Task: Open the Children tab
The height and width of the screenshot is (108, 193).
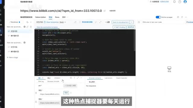Action: point(57,78)
